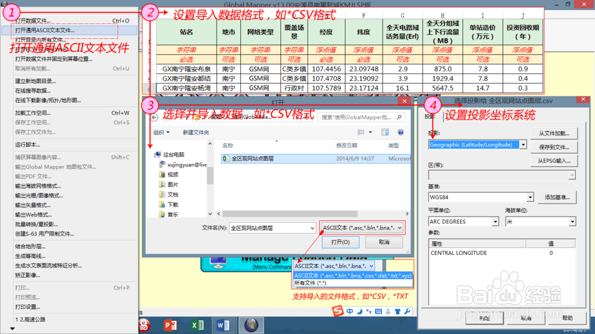Open the soft keyboard icon on IME bar
This screenshot has height=334, width=595.
pos(378,311)
